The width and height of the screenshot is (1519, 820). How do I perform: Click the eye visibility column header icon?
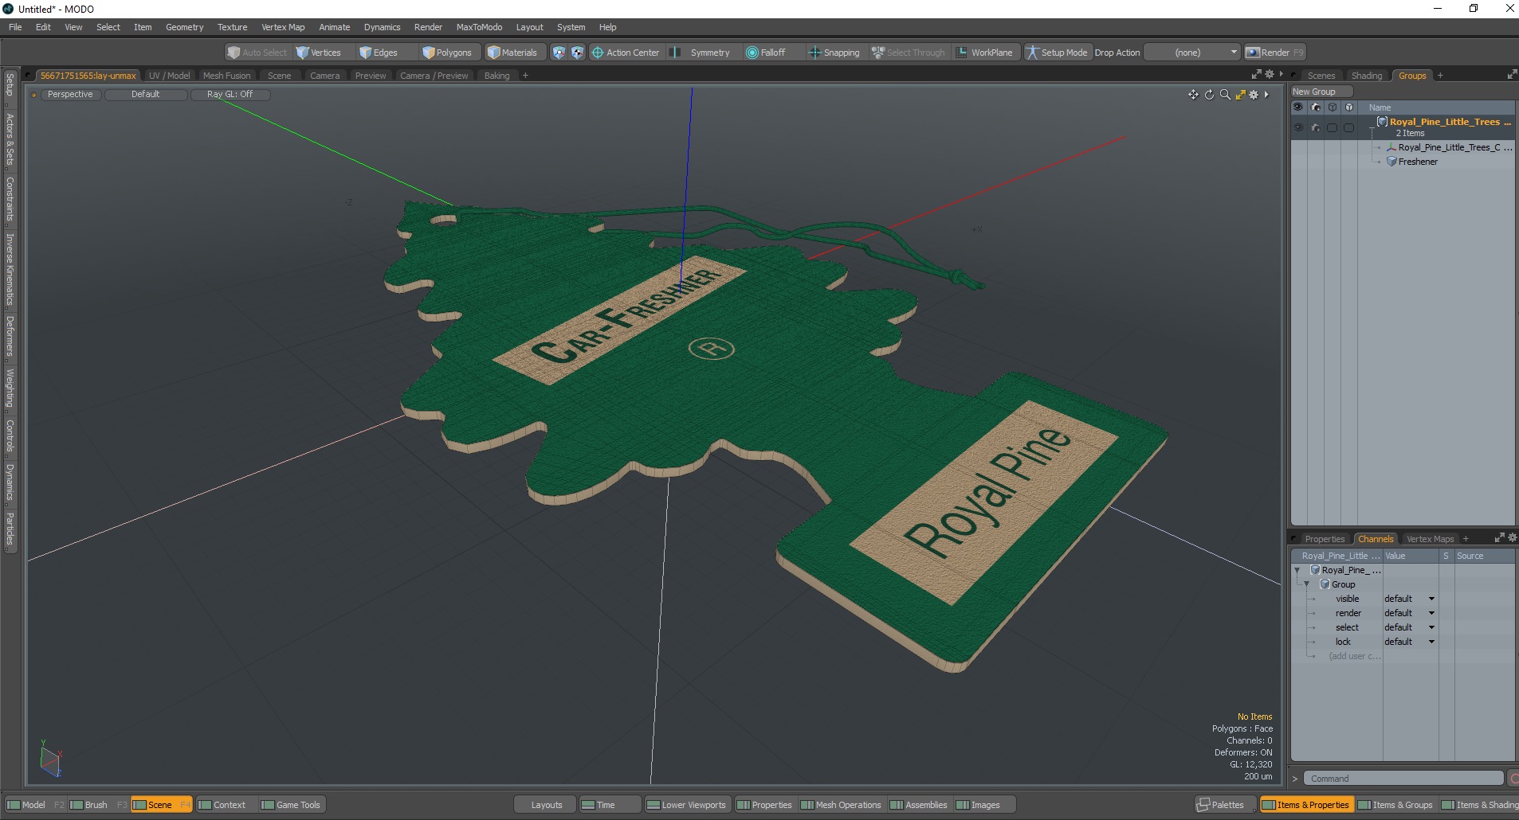tap(1298, 107)
